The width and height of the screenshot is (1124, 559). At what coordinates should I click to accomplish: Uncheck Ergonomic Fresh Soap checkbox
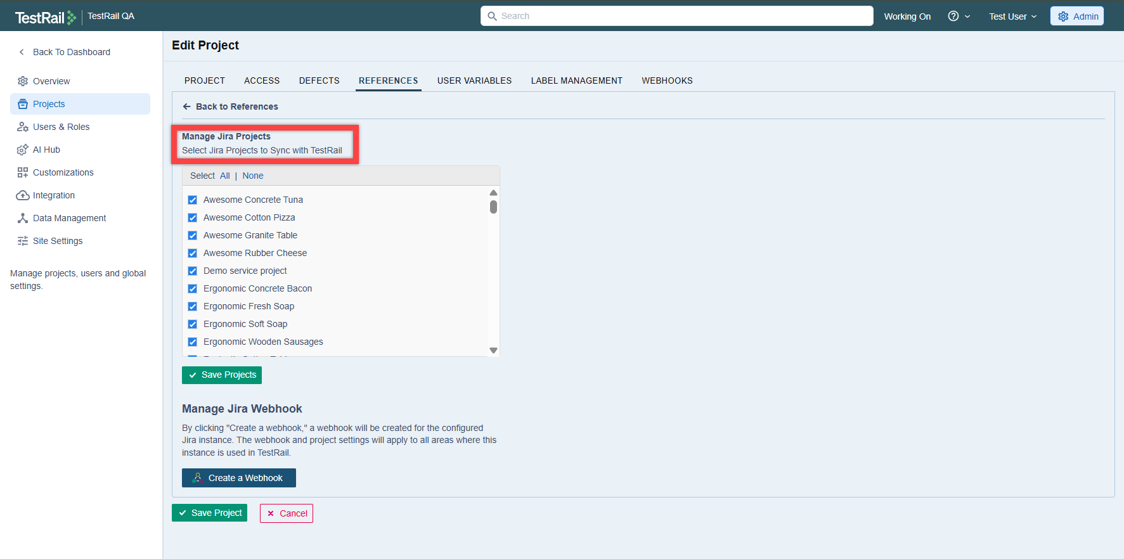[193, 306]
